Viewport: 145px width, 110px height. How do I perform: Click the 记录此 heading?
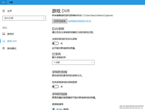click(x=56, y=54)
